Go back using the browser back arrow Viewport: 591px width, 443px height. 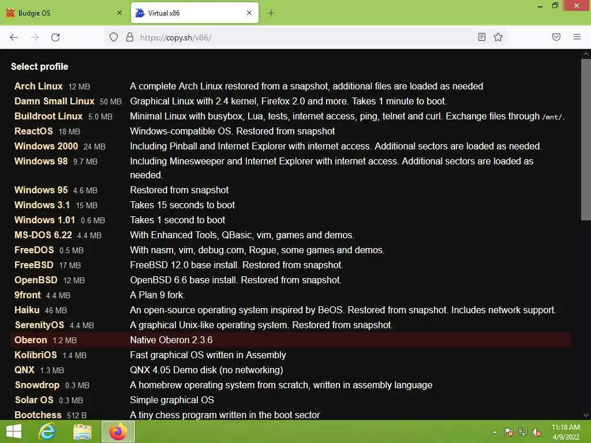(x=14, y=37)
